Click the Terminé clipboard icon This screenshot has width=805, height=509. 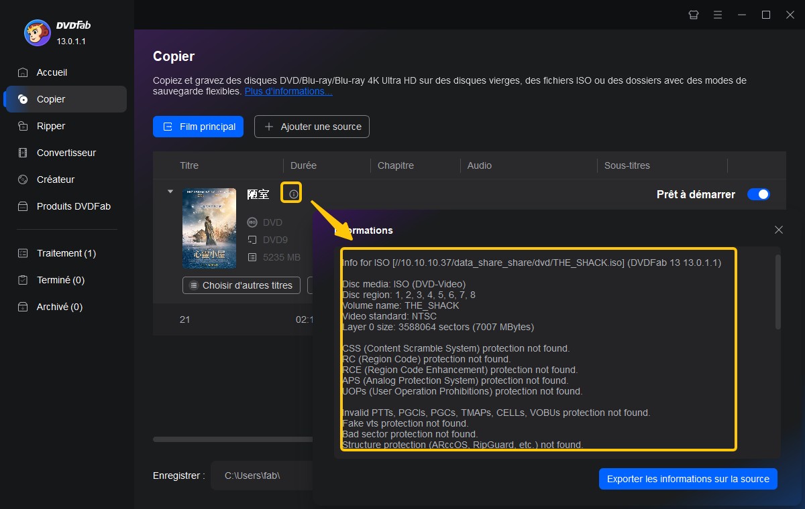(x=23, y=280)
